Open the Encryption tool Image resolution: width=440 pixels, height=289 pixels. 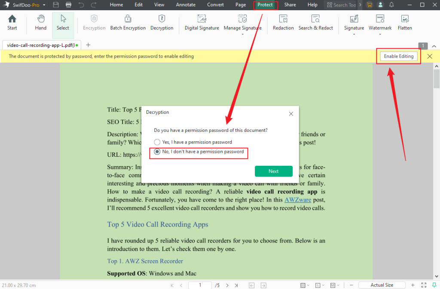(x=94, y=21)
